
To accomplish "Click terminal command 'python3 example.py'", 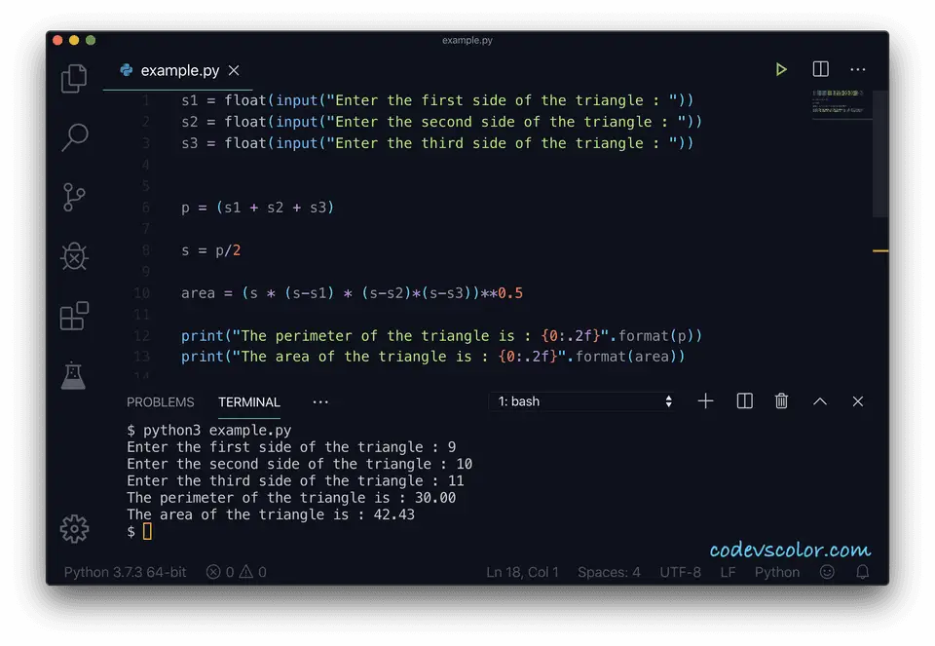I will (x=217, y=430).
